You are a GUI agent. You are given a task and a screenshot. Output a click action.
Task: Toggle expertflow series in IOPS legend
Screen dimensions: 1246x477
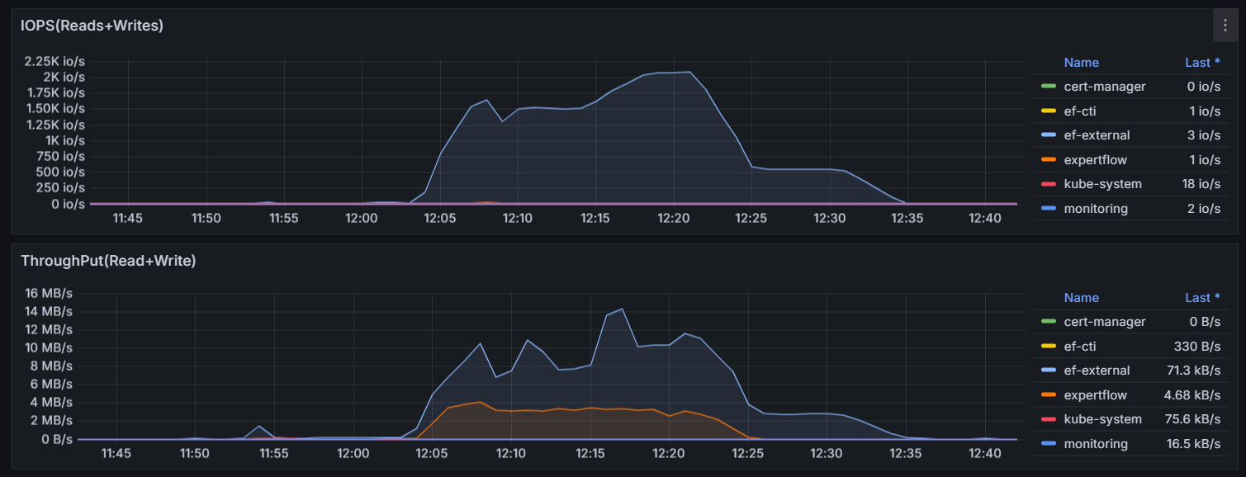pos(1095,160)
